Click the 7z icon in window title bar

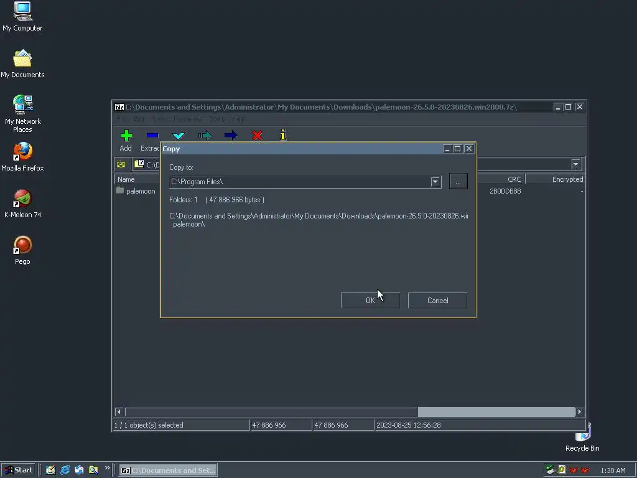pyautogui.click(x=119, y=107)
